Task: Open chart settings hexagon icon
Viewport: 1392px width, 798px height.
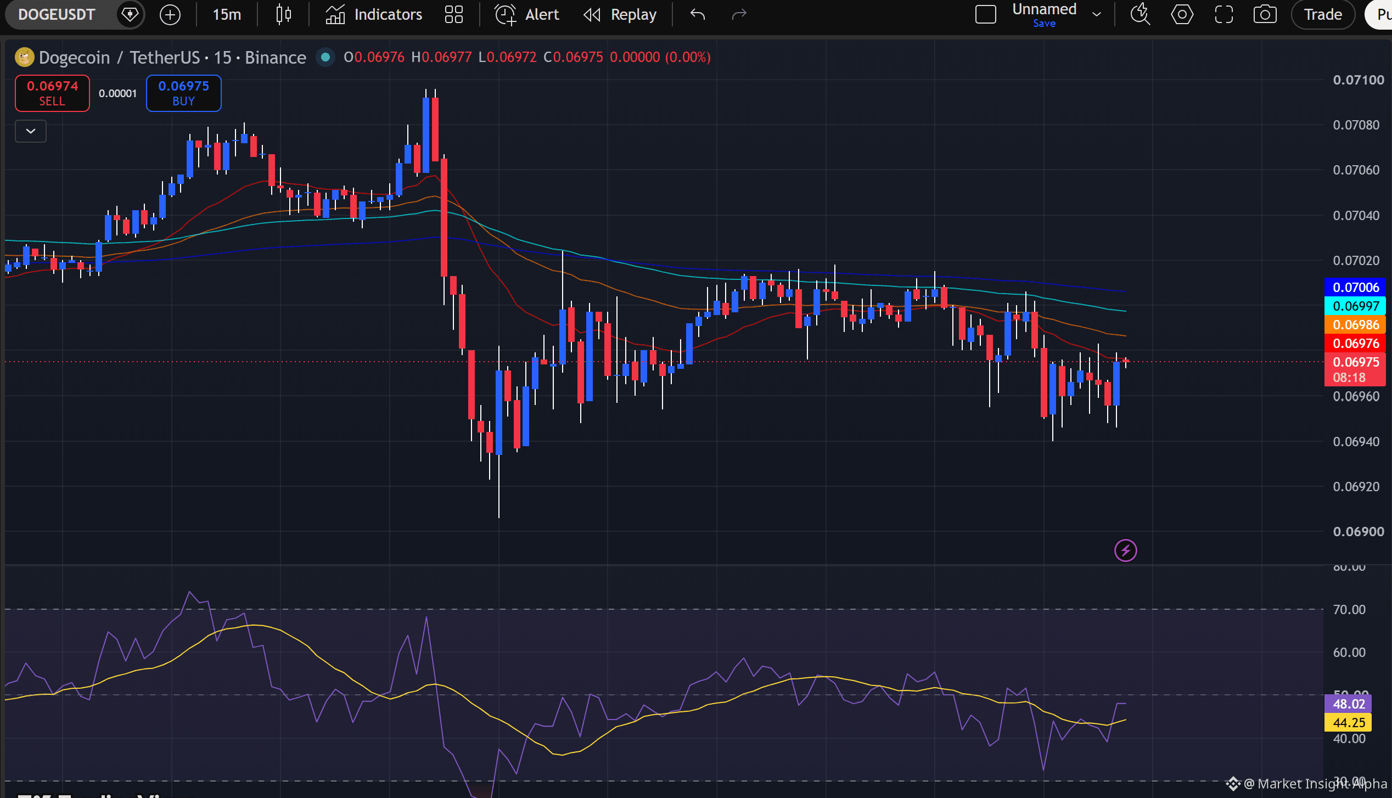Action: coord(1182,15)
